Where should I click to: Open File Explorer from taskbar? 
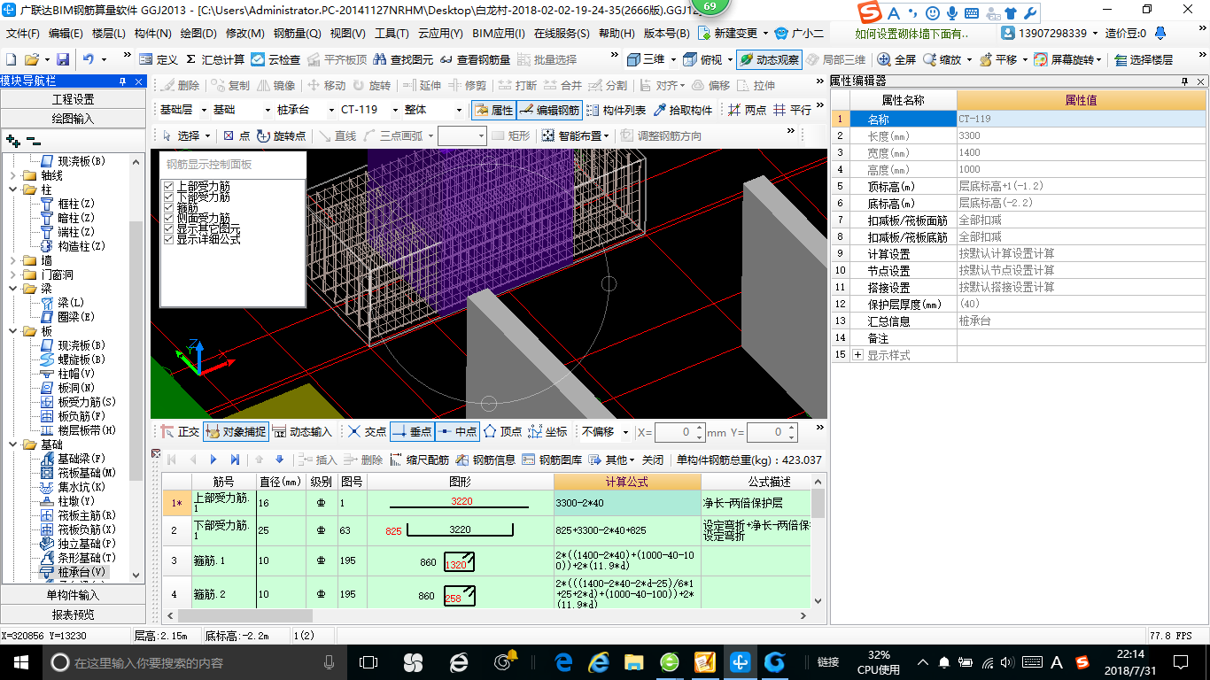634,661
